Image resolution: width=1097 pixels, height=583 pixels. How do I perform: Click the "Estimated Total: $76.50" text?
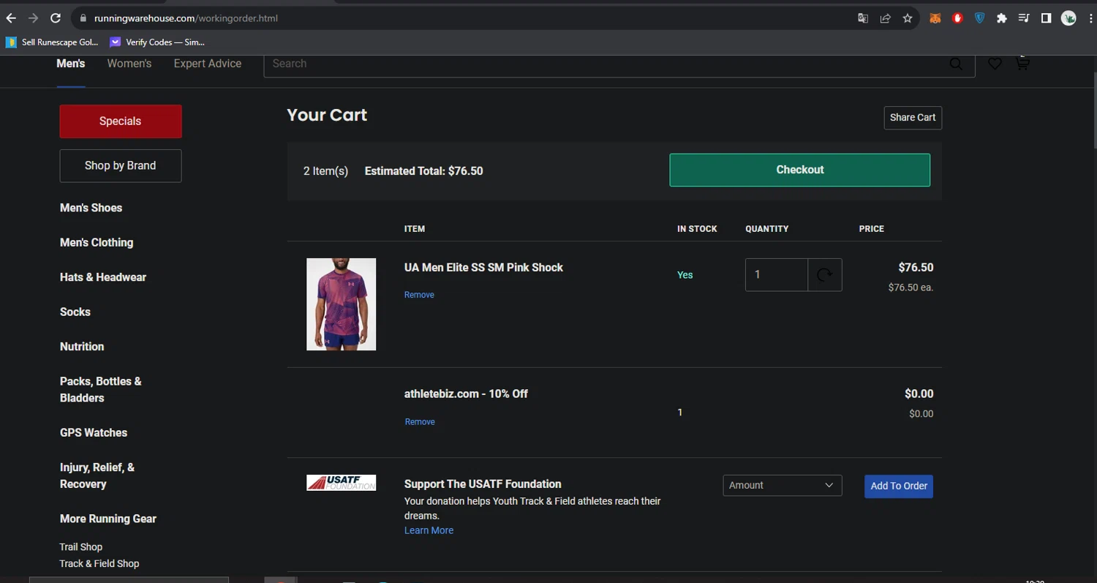tap(423, 171)
